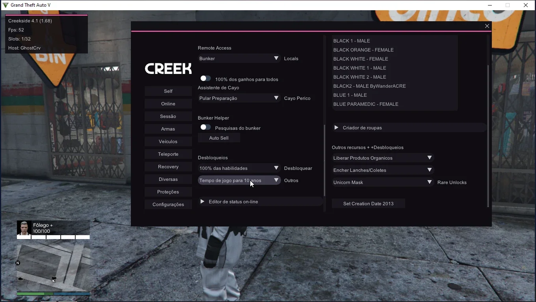Click the Locals button
536x302 pixels.
pyautogui.click(x=291, y=59)
